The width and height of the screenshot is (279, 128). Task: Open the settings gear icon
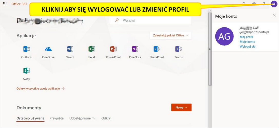point(254,4)
